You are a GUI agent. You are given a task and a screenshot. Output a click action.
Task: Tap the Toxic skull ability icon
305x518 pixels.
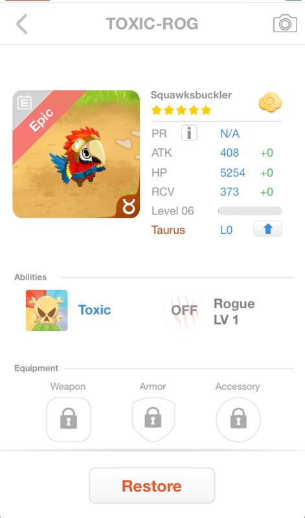pyautogui.click(x=47, y=311)
